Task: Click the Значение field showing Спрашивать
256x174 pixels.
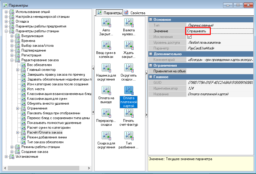Action: click(198, 31)
